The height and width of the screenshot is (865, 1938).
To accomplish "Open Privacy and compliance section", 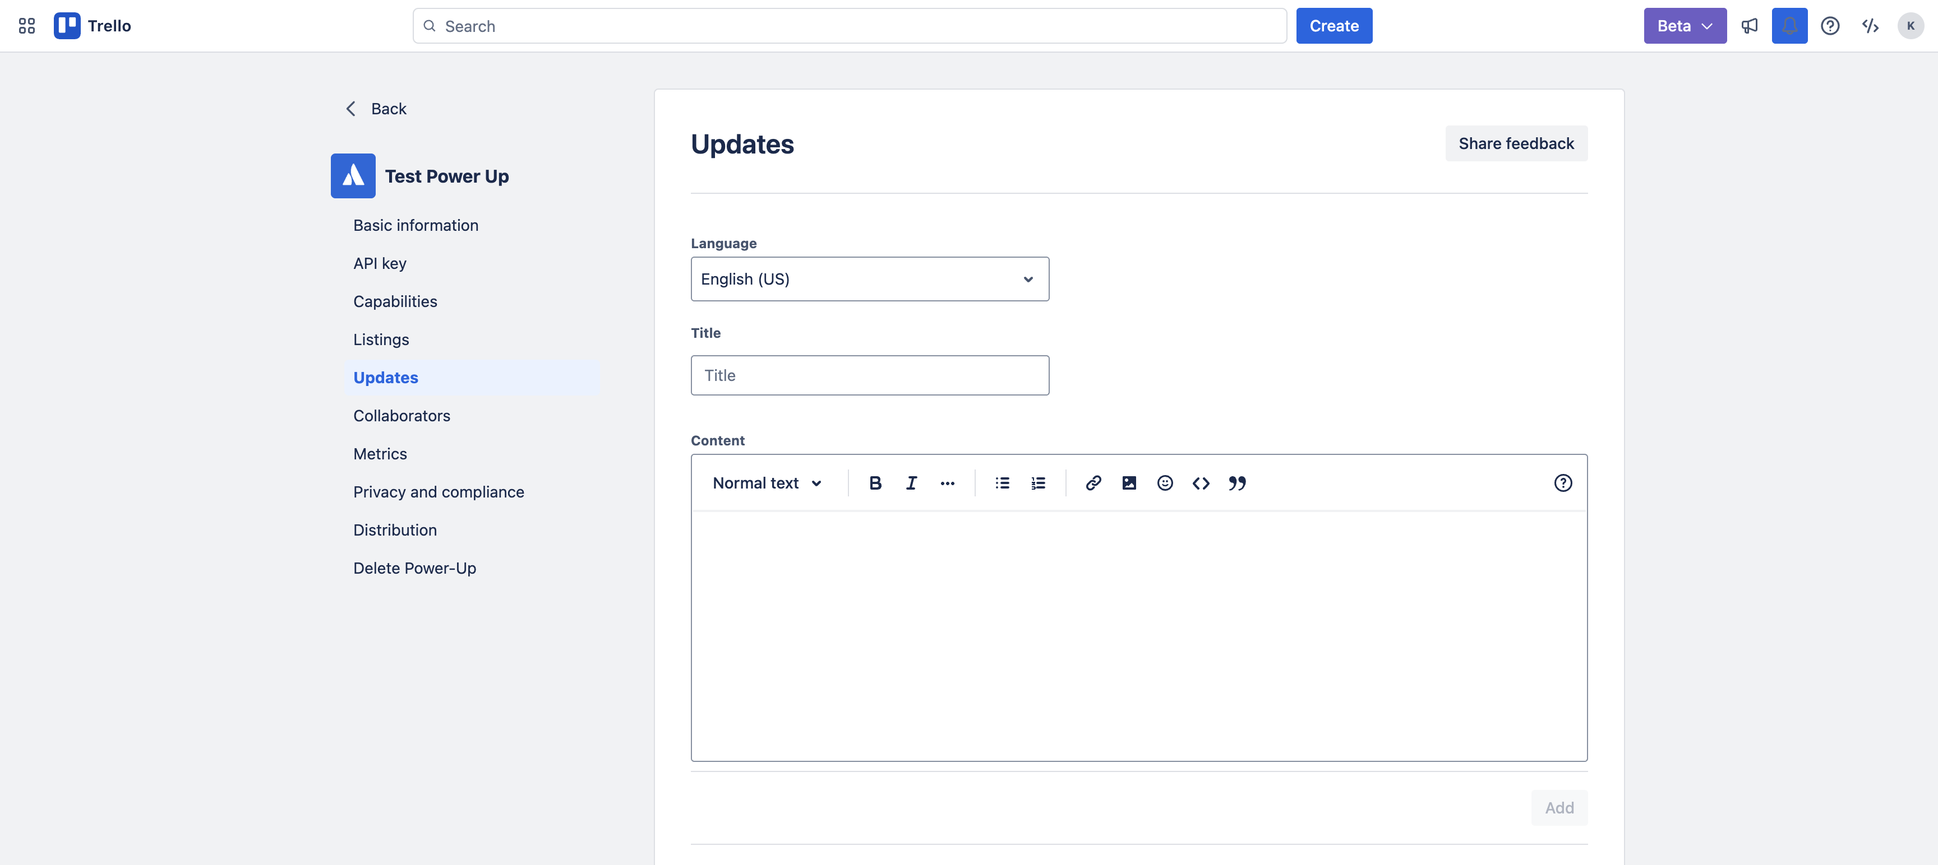I will 439,492.
